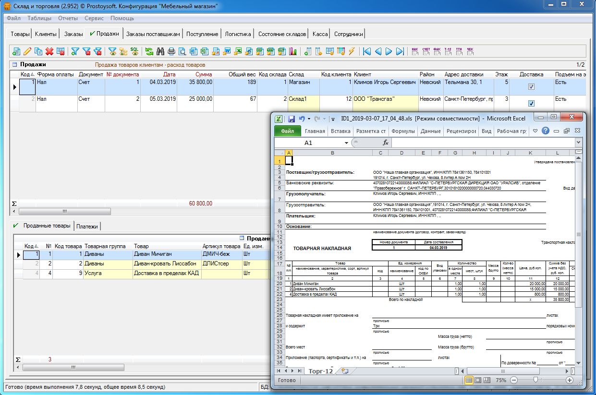Viewport: 596px width, 395px height.
Task: Print the T-12 document form icon
Action: pyautogui.click(x=448, y=51)
